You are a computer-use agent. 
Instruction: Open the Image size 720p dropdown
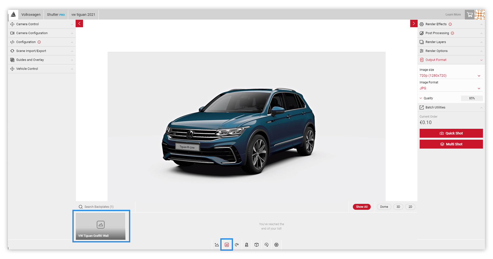pyautogui.click(x=451, y=76)
